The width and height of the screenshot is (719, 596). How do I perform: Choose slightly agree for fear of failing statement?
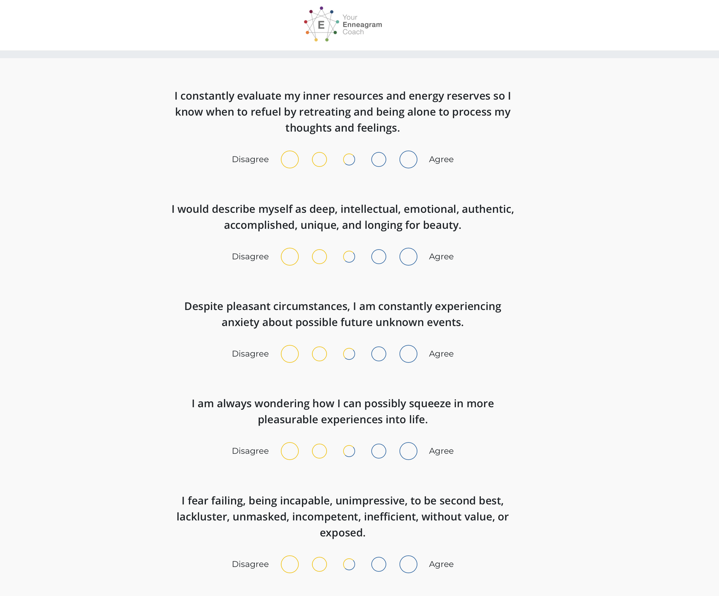pyautogui.click(x=379, y=564)
